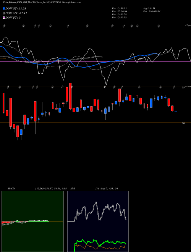Open the ADX indicator chart panel
This screenshot has width=191, height=252.
(x=98, y=221)
